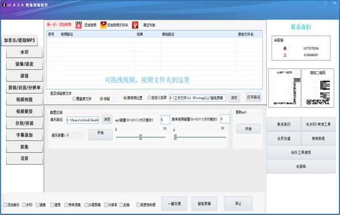
Task: Click 浏览 next to 音乐路径
Action: (107, 119)
